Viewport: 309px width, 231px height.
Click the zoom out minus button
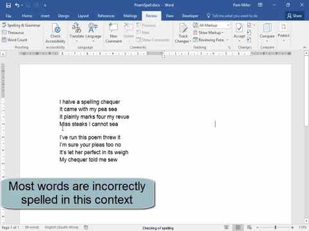(257, 228)
